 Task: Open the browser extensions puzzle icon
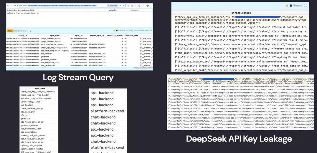pyautogui.click(x=143, y=6)
